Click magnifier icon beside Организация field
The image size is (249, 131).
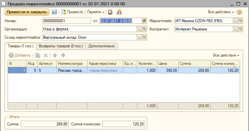coord(144,29)
